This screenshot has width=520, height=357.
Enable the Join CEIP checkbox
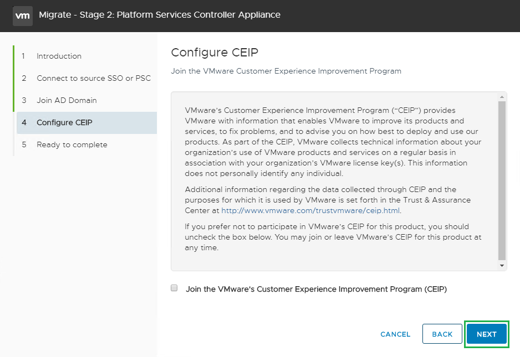[174, 288]
